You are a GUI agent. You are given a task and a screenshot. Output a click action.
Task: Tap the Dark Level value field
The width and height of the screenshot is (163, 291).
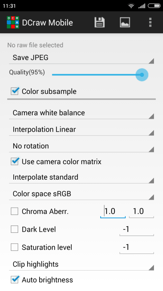137,230
